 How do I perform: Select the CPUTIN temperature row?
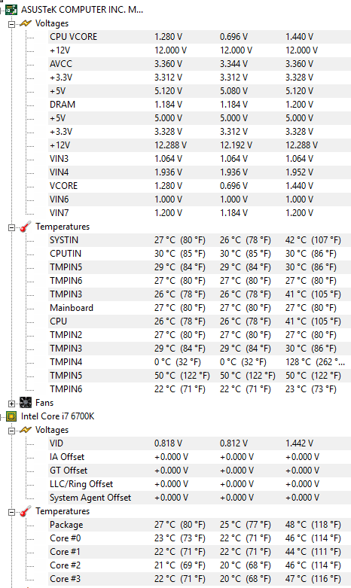pos(198,254)
